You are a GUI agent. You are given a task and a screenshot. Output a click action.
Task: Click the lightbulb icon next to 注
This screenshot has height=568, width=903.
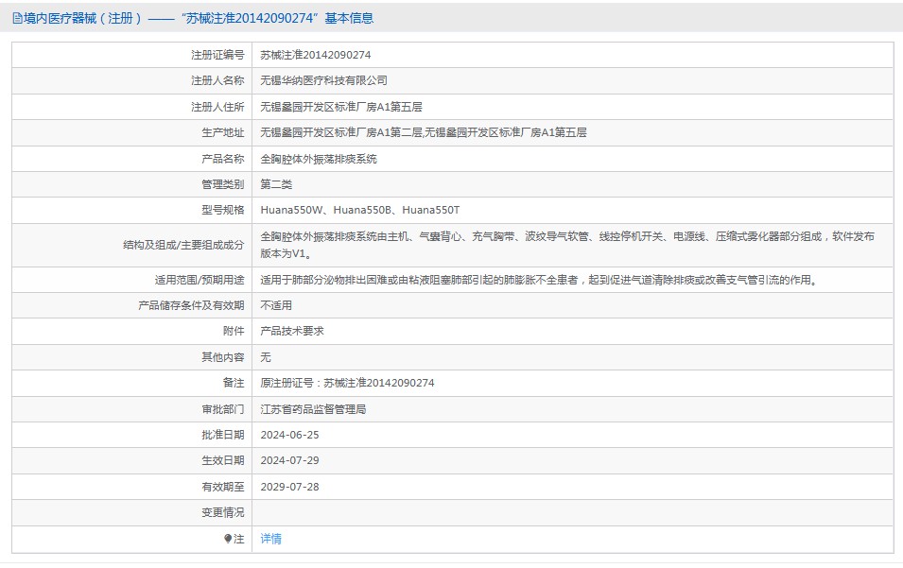tap(228, 539)
